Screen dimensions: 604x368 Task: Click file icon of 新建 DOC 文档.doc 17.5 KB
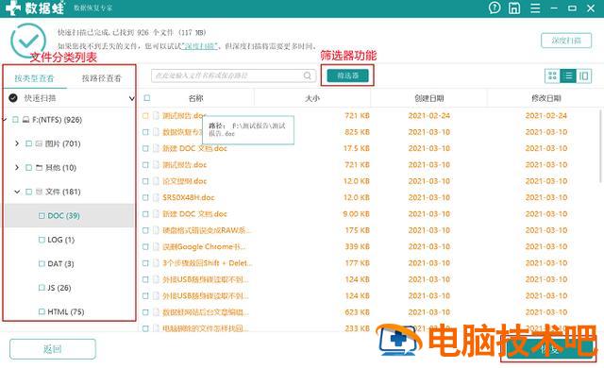coord(156,148)
